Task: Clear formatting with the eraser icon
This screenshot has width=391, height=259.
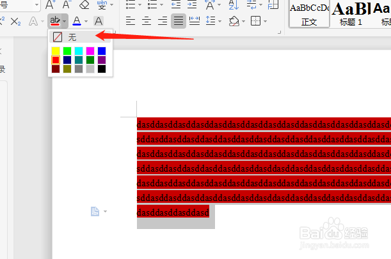Action: coord(84,4)
